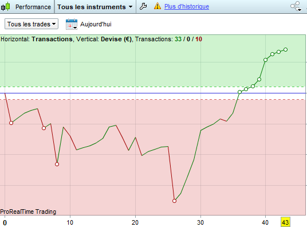This screenshot has width=307, height=227.
Task: Click the Devise (€) vertical label
Action: pos(116,39)
